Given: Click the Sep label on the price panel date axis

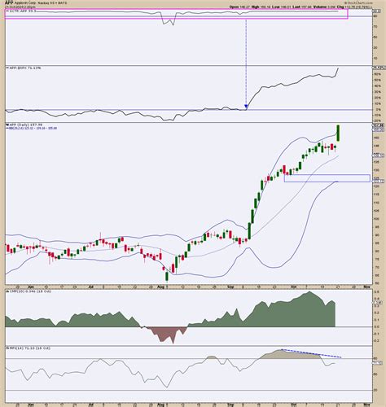Looking at the screenshot, I should tap(231, 287).
